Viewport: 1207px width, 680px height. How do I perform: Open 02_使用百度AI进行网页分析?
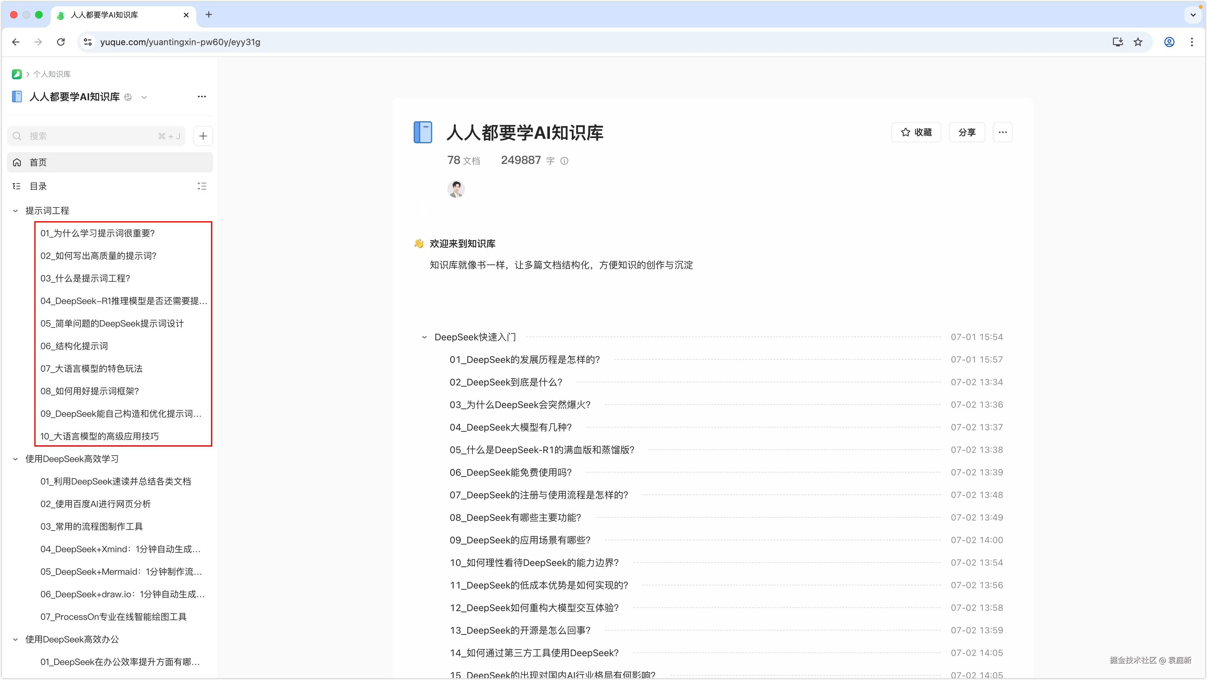(96, 504)
